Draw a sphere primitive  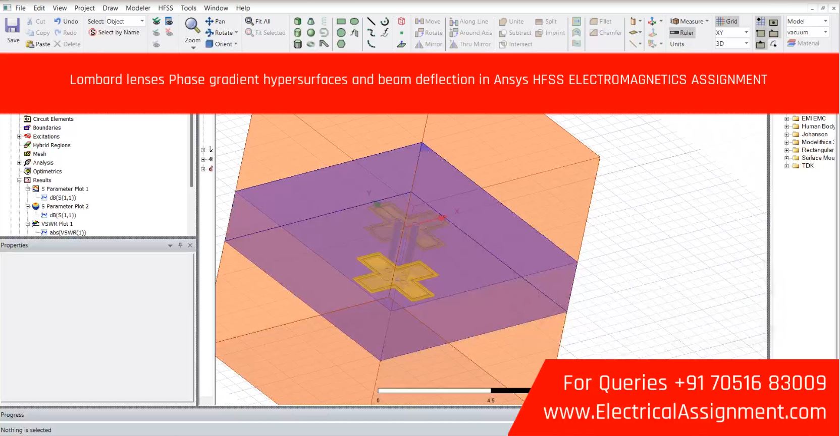coord(311,33)
